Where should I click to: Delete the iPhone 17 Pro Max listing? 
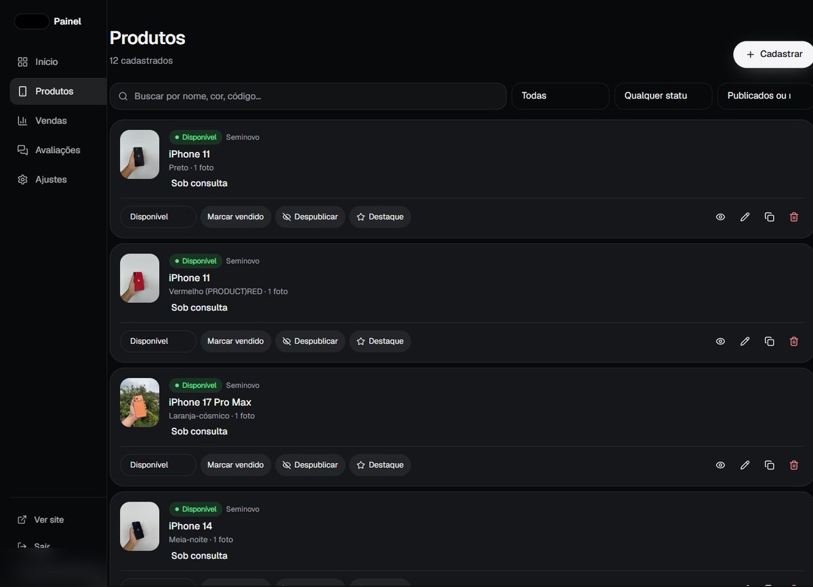[x=794, y=465]
